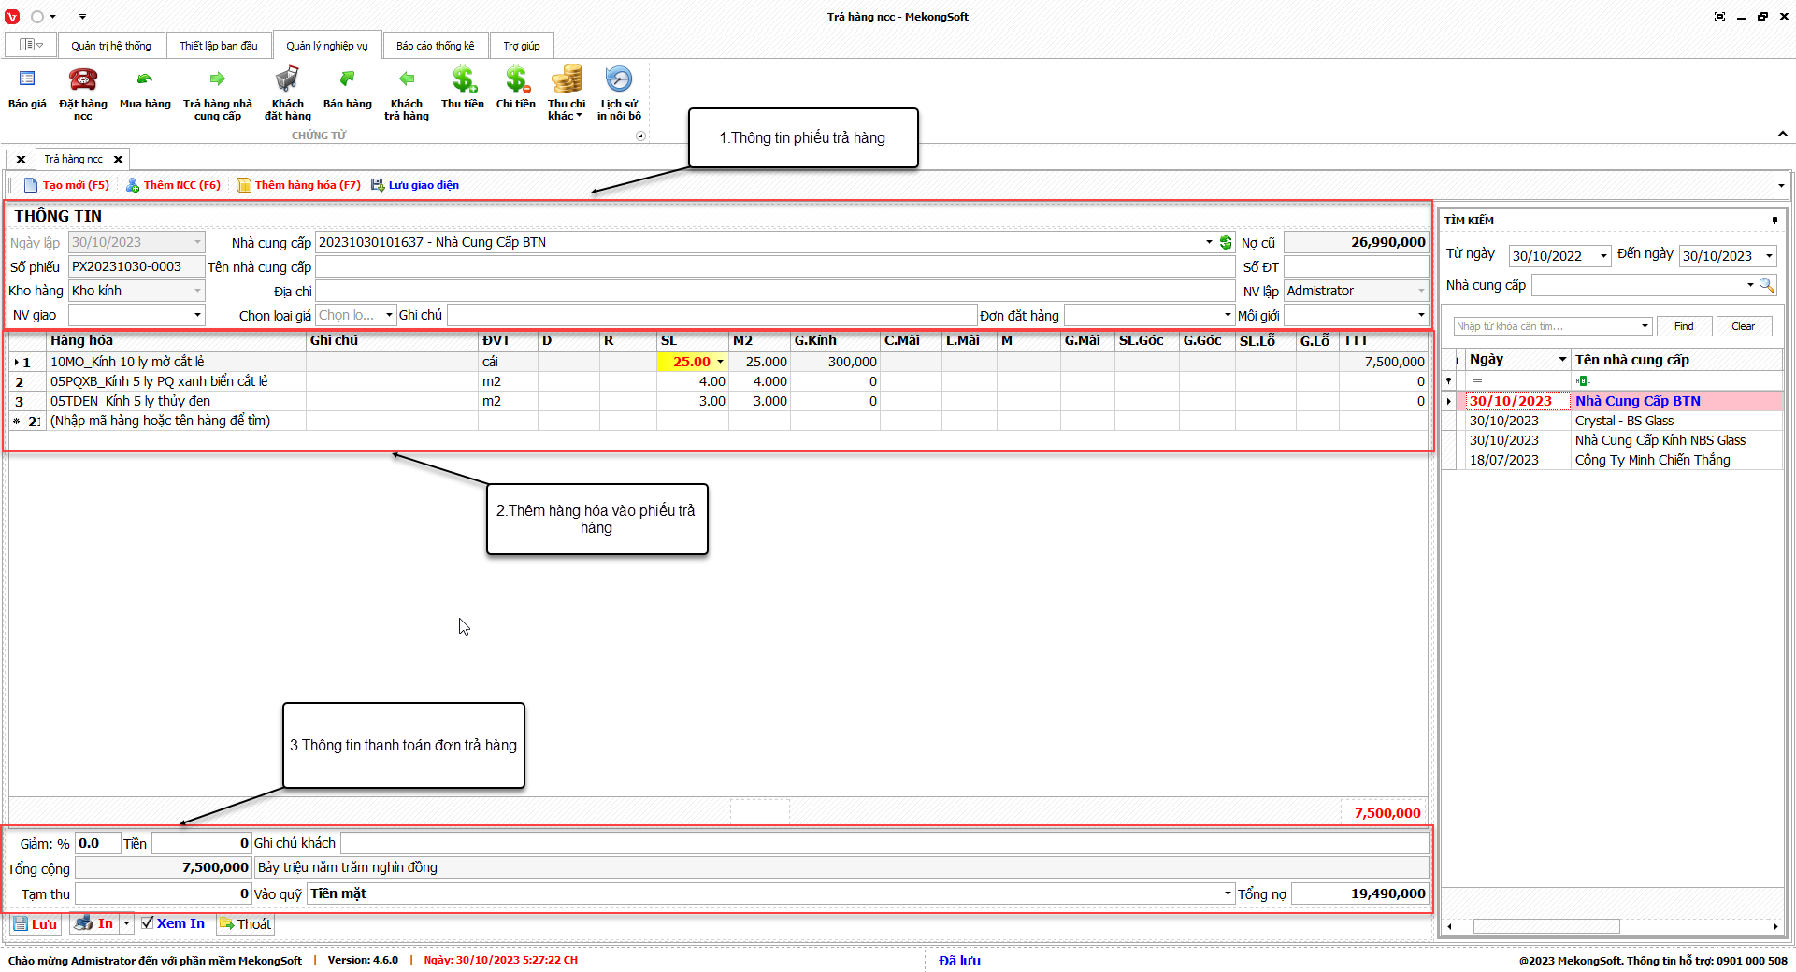Close the Trả hàng ncc tab
The height and width of the screenshot is (972, 1796).
point(118,160)
